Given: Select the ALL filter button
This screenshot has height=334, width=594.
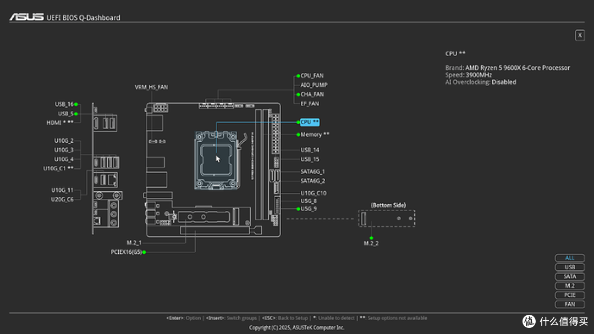Looking at the screenshot, I should tap(570, 258).
